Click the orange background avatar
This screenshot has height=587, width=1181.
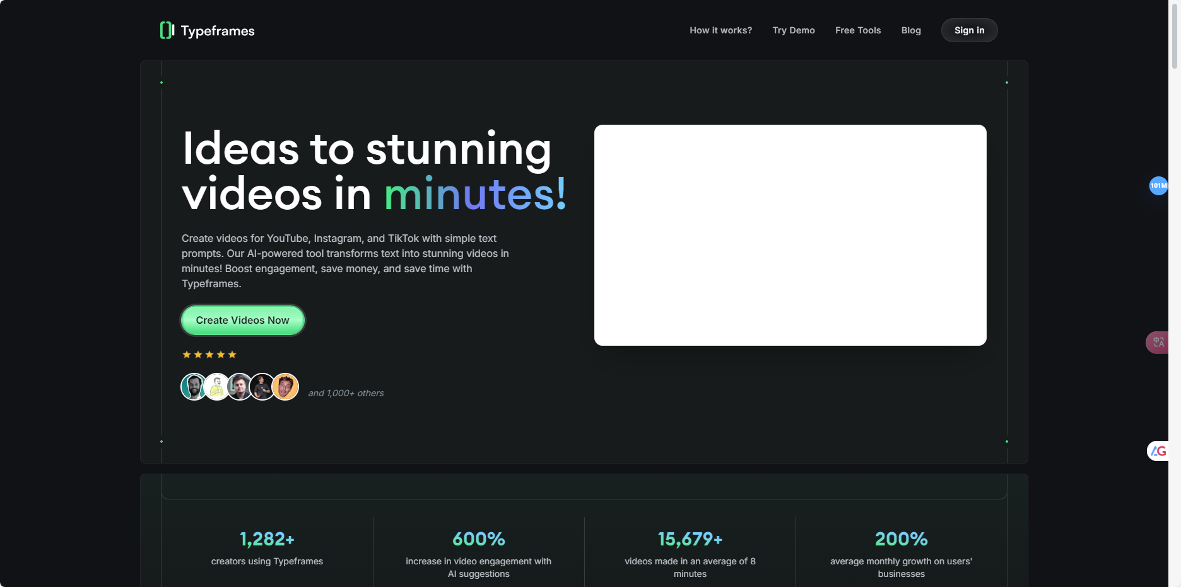[x=286, y=387]
